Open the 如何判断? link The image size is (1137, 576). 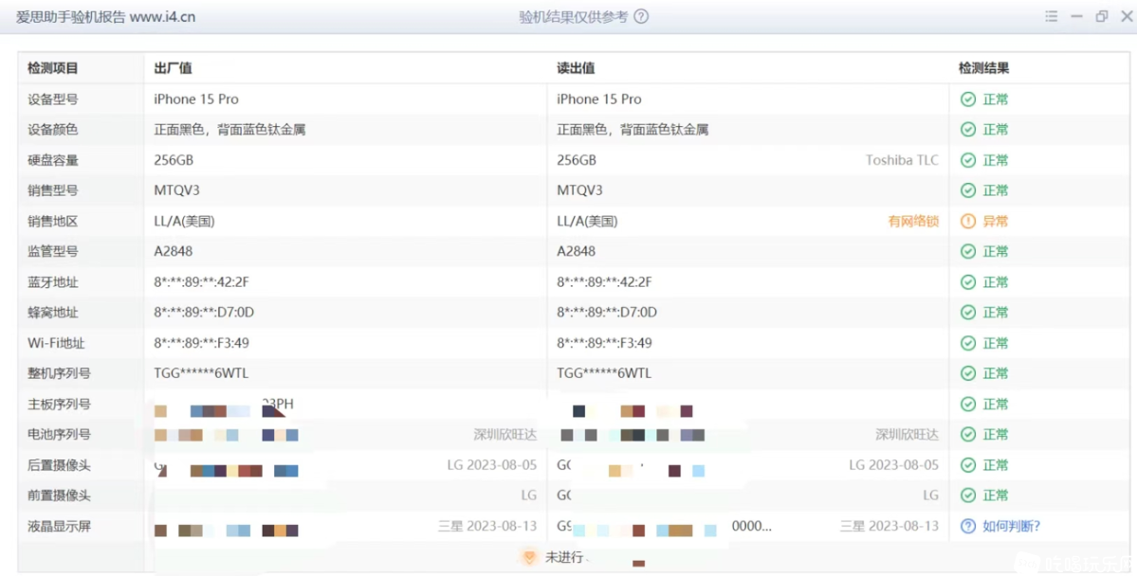1012,526
